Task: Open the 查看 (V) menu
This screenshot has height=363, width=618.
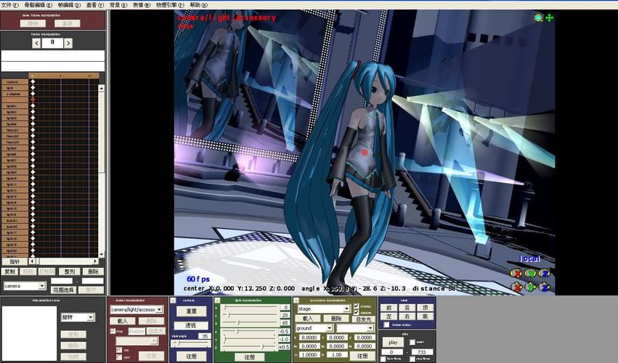Action: coord(95,5)
